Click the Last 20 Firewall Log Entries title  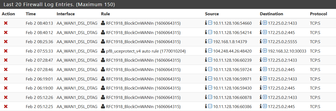coord(59,5)
